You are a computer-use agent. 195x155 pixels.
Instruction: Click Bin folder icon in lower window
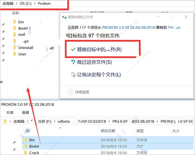tap(25, 140)
